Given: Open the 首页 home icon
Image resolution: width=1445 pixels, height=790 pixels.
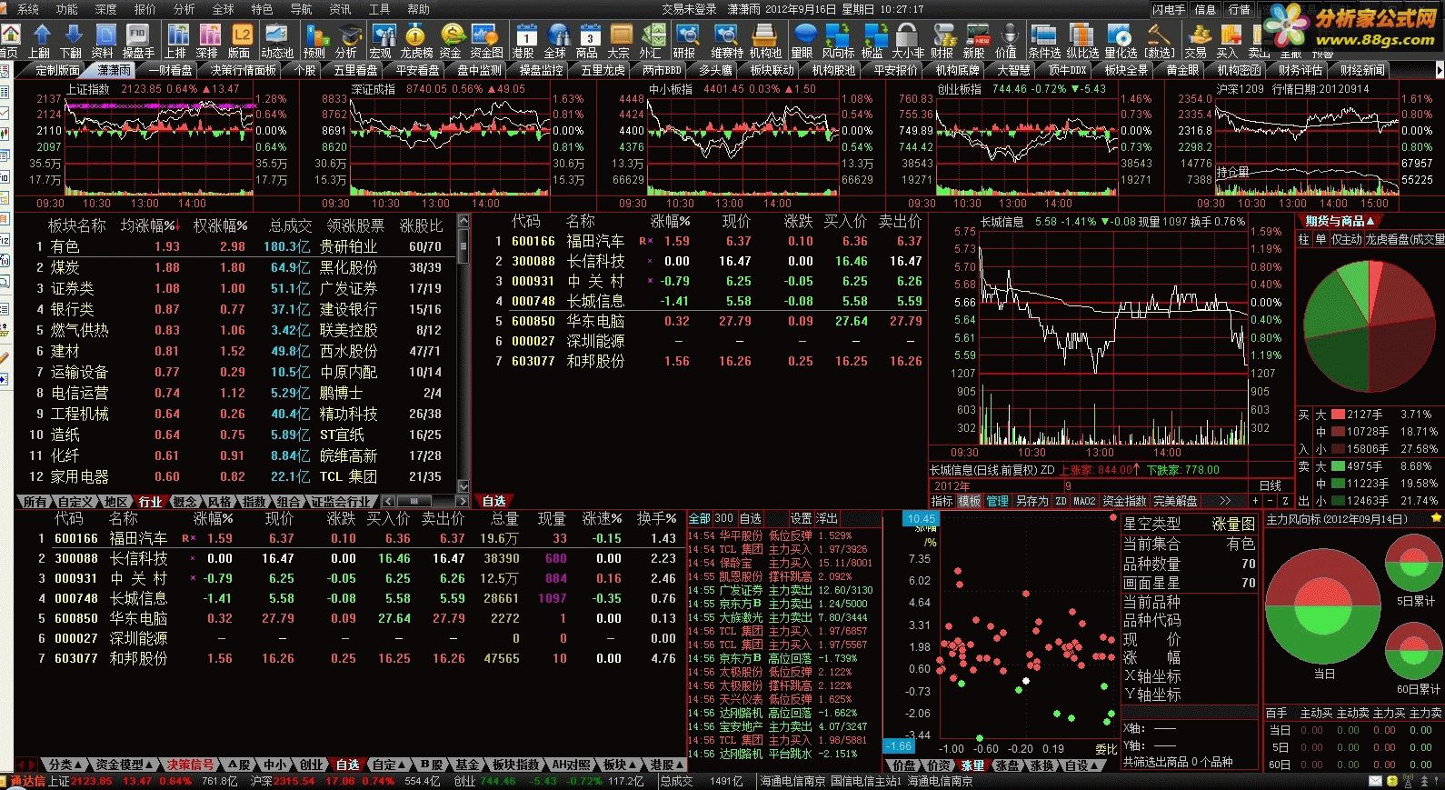Looking at the screenshot, I should tap(10, 41).
